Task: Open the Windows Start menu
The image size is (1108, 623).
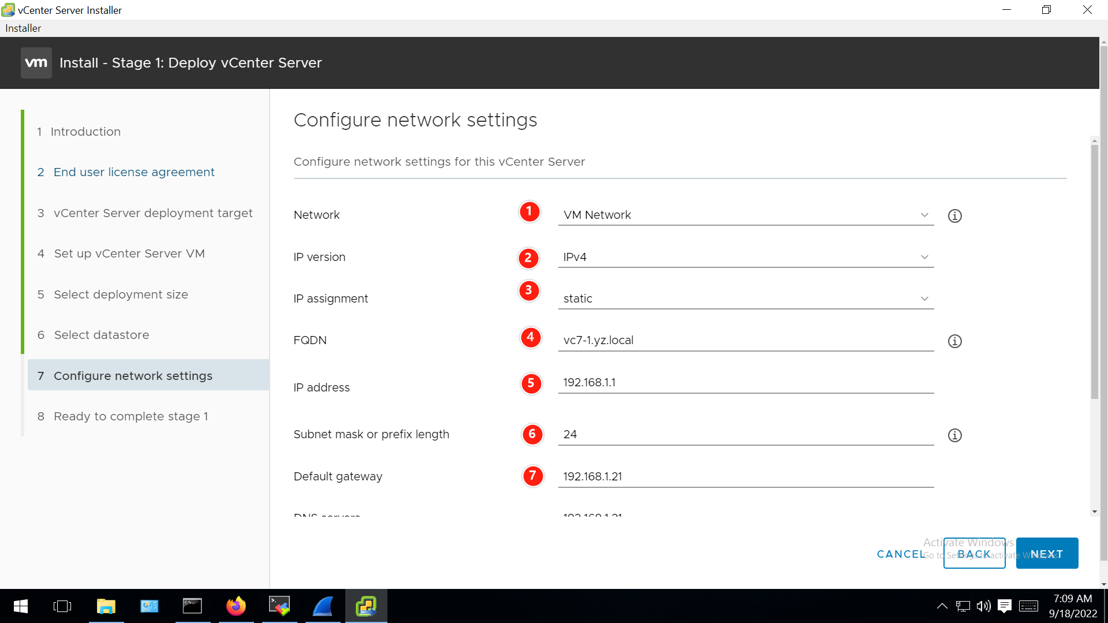Action: (x=21, y=606)
